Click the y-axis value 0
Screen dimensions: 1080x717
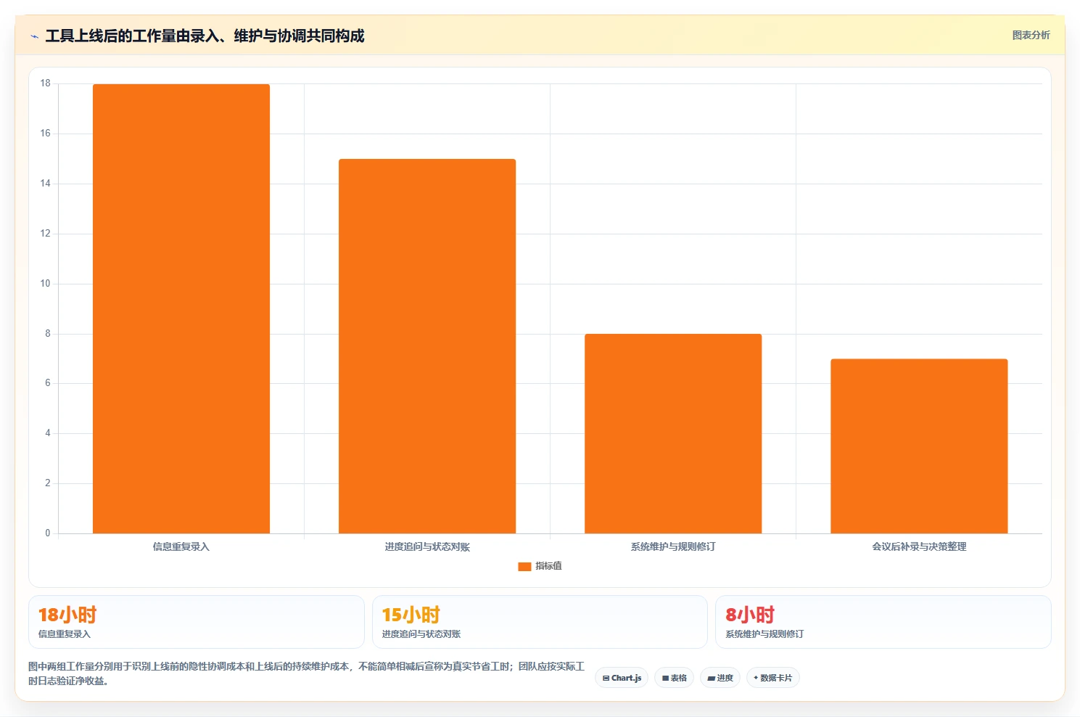click(x=48, y=533)
